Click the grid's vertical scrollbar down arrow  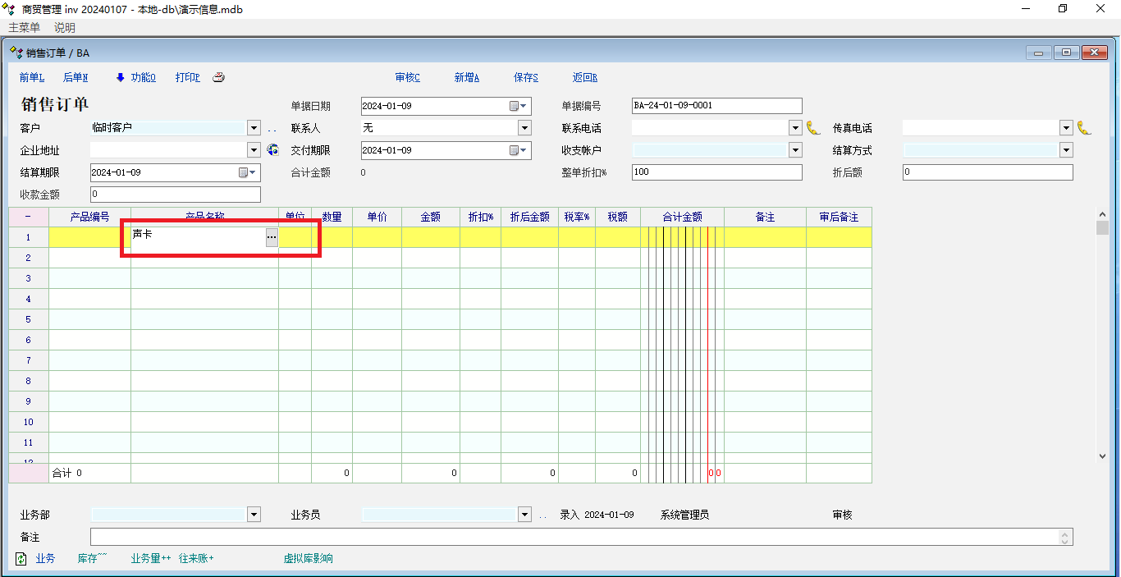click(x=1102, y=456)
